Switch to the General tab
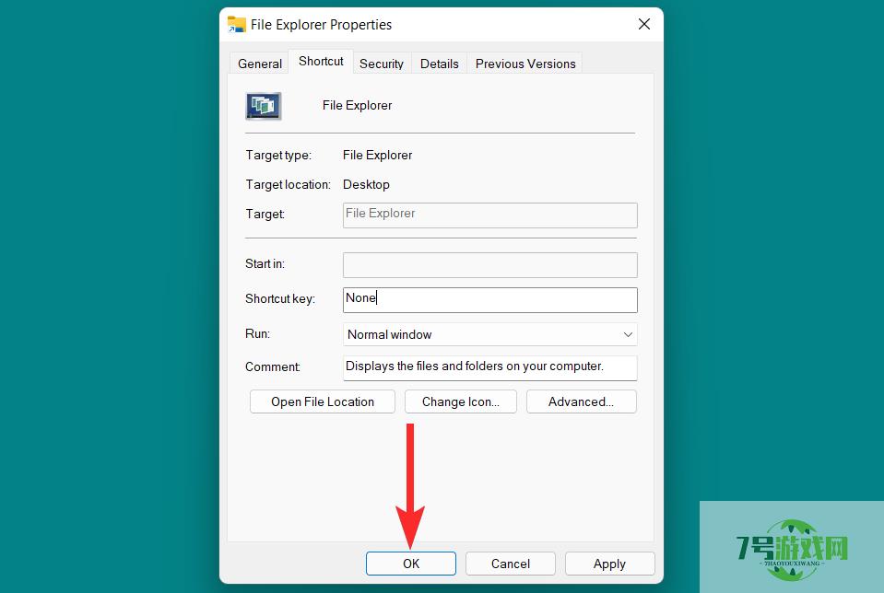The height and width of the screenshot is (593, 884). pos(259,64)
